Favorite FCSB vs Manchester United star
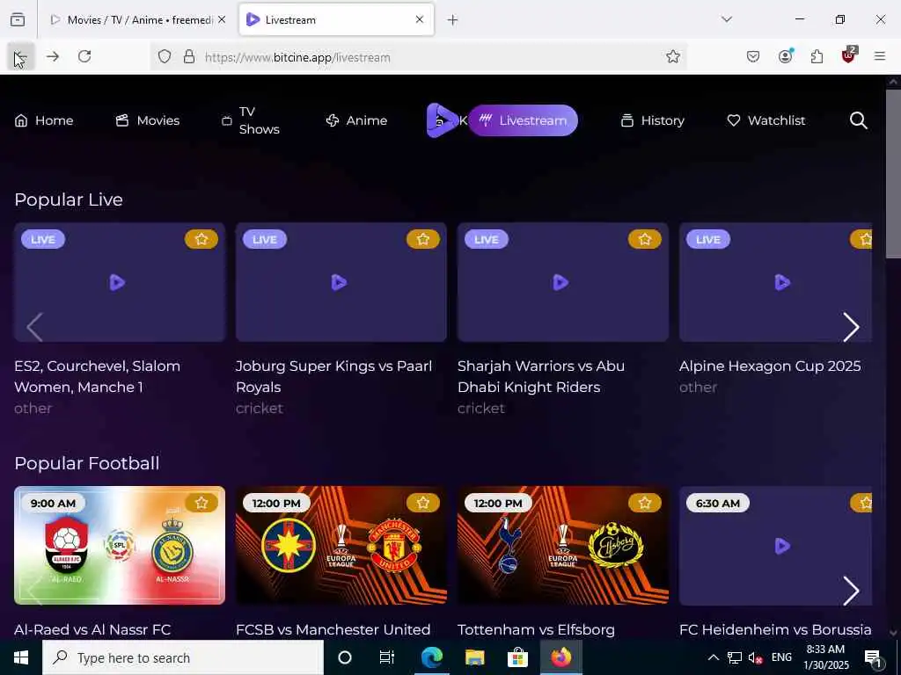 pos(423,503)
